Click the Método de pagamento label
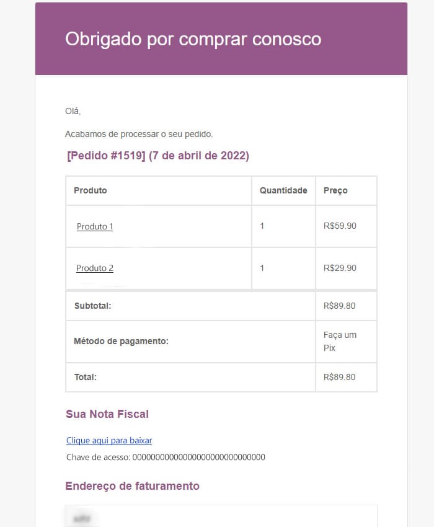Image resolution: width=434 pixels, height=527 pixels. (x=122, y=341)
